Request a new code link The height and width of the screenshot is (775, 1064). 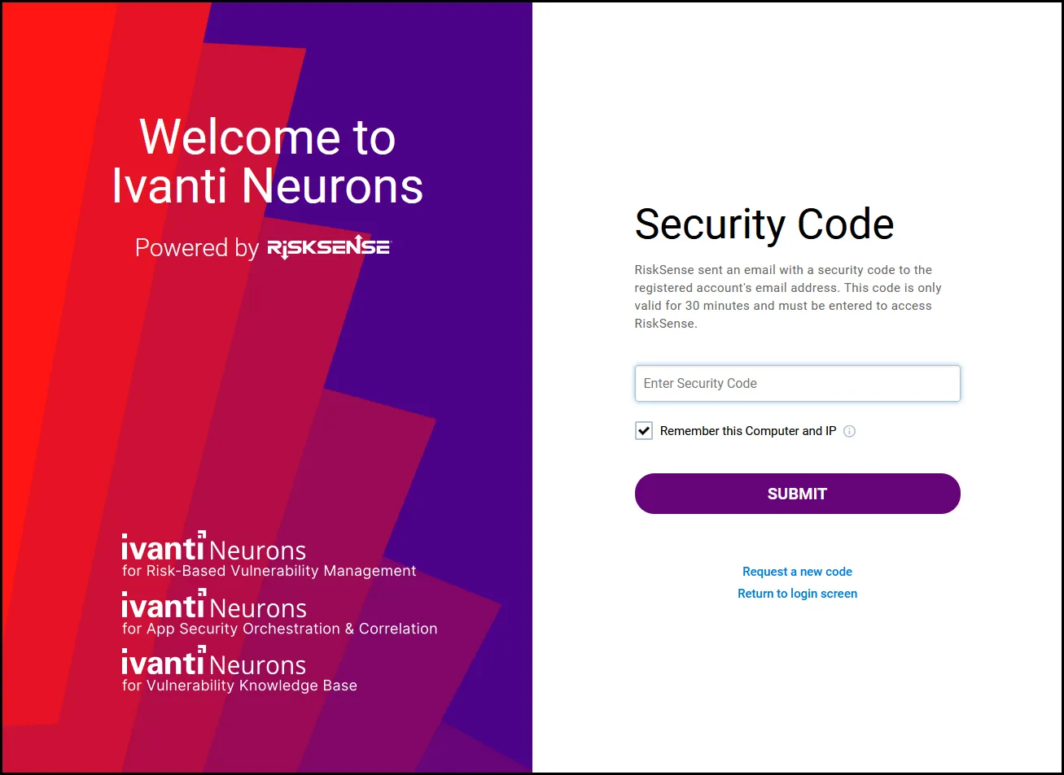click(x=797, y=572)
